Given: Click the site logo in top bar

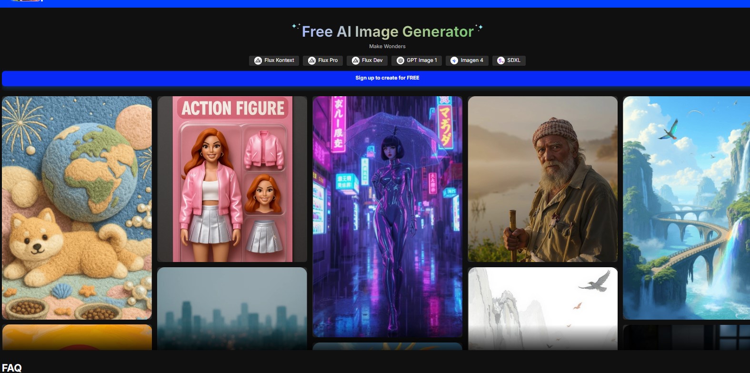Looking at the screenshot, I should click(26, 1).
